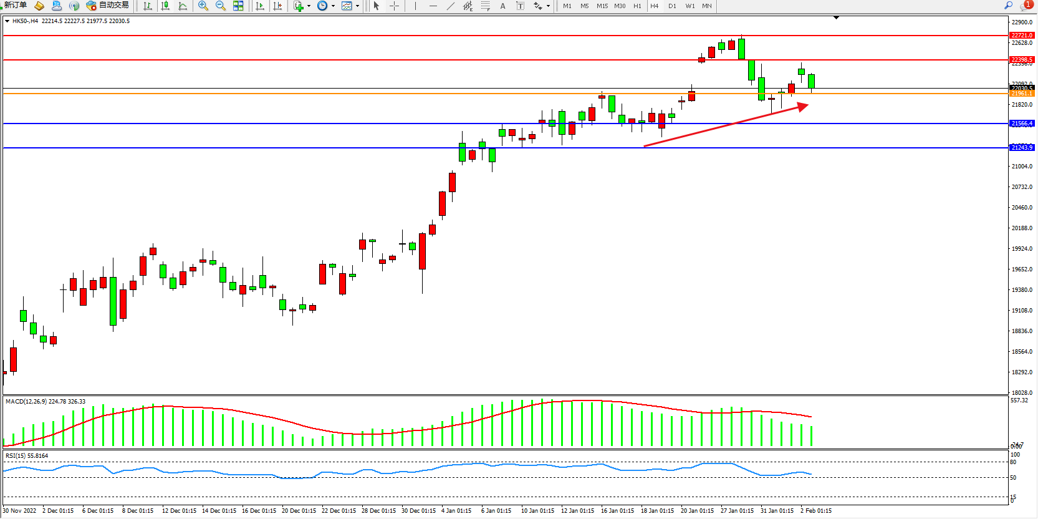Select the text label 'A' tool
The height and width of the screenshot is (519, 1038).
pos(503,6)
